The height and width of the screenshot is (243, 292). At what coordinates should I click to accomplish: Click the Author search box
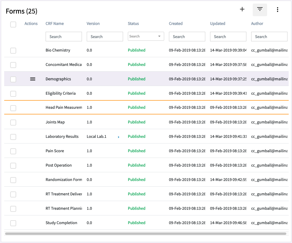coord(269,37)
